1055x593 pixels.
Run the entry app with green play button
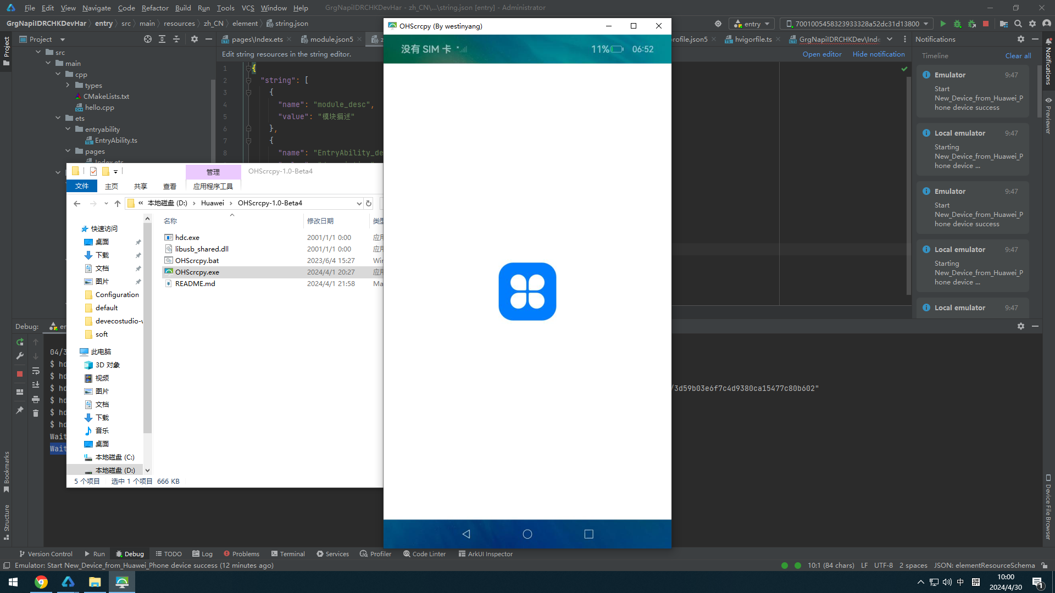tap(943, 24)
